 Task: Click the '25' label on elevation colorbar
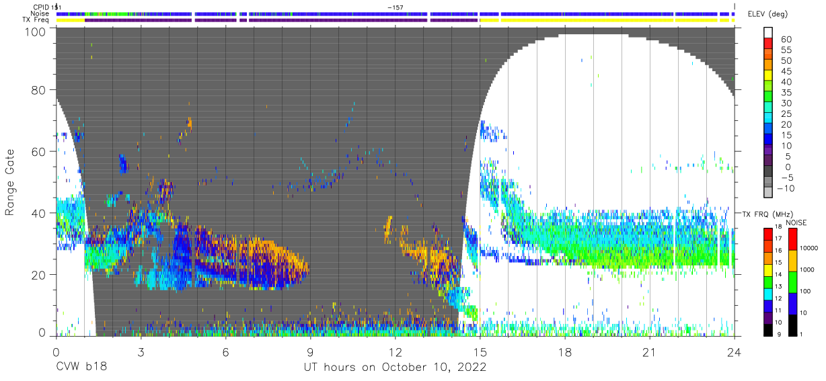786,114
